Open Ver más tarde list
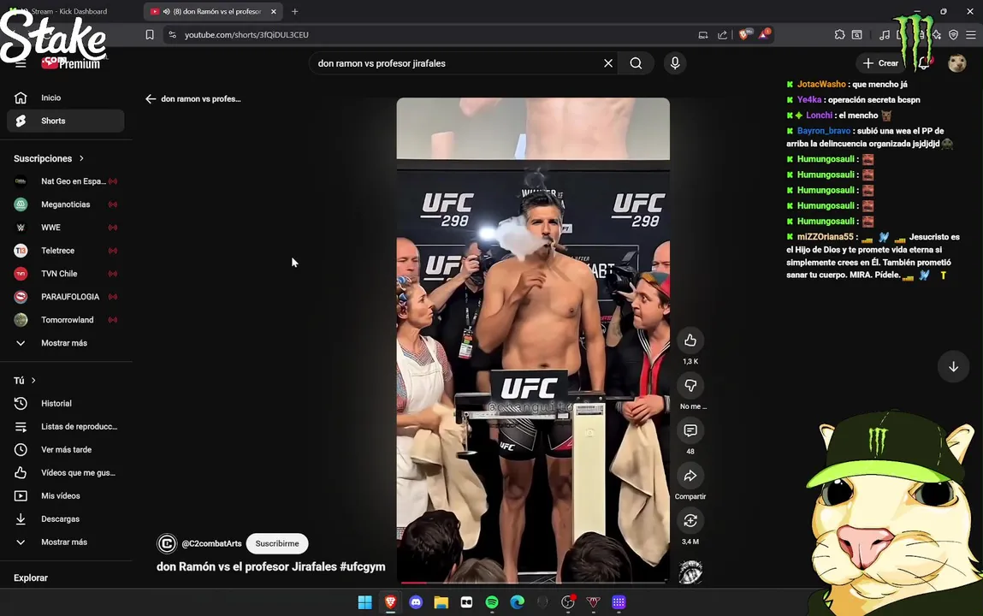This screenshot has height=616, width=983. click(65, 450)
